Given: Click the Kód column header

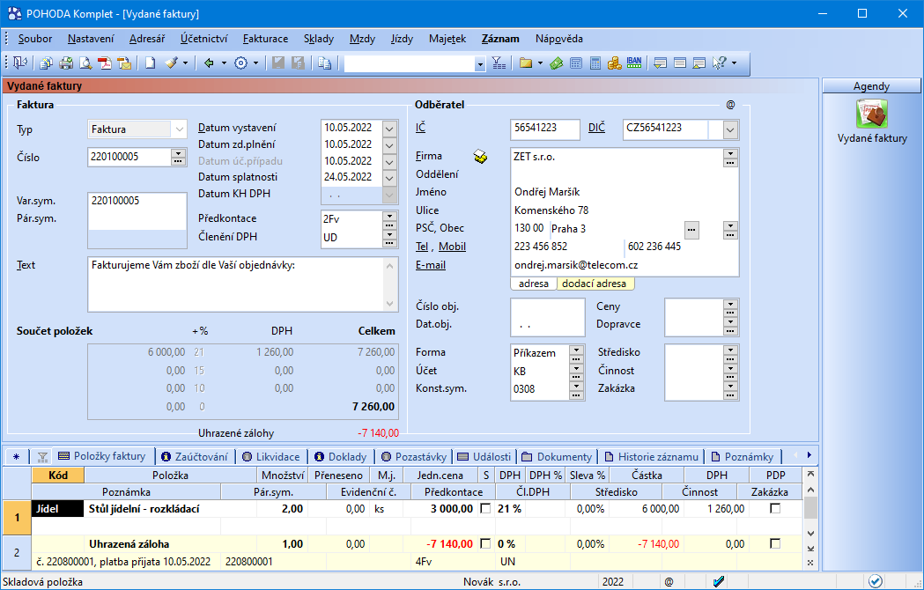Looking at the screenshot, I should point(58,475).
